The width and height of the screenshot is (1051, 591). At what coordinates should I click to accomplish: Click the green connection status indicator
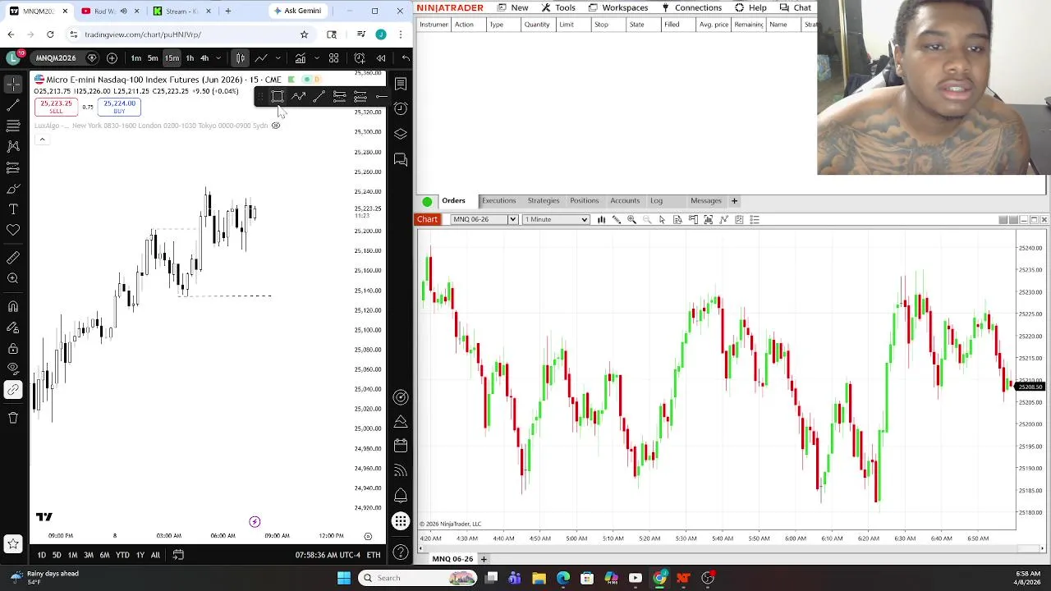427,201
